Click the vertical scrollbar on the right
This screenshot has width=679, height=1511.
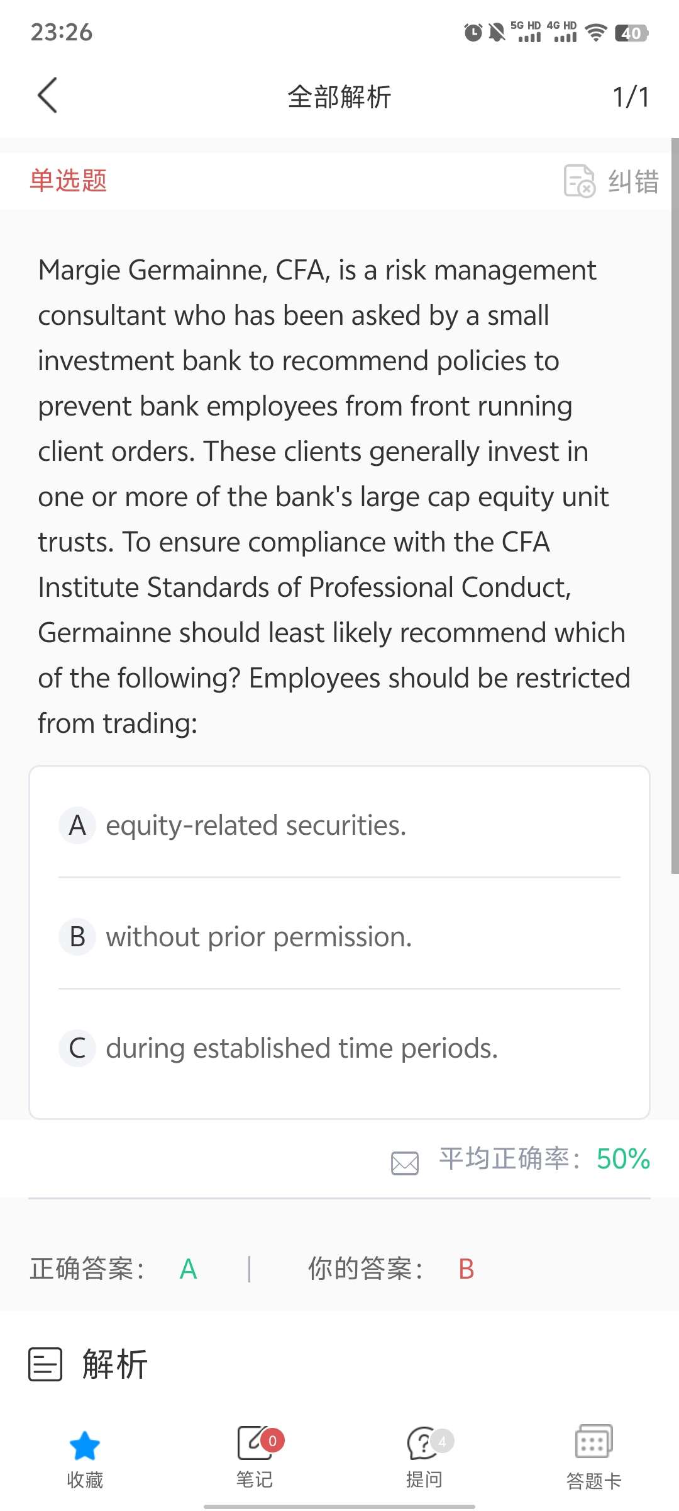[x=675, y=504]
